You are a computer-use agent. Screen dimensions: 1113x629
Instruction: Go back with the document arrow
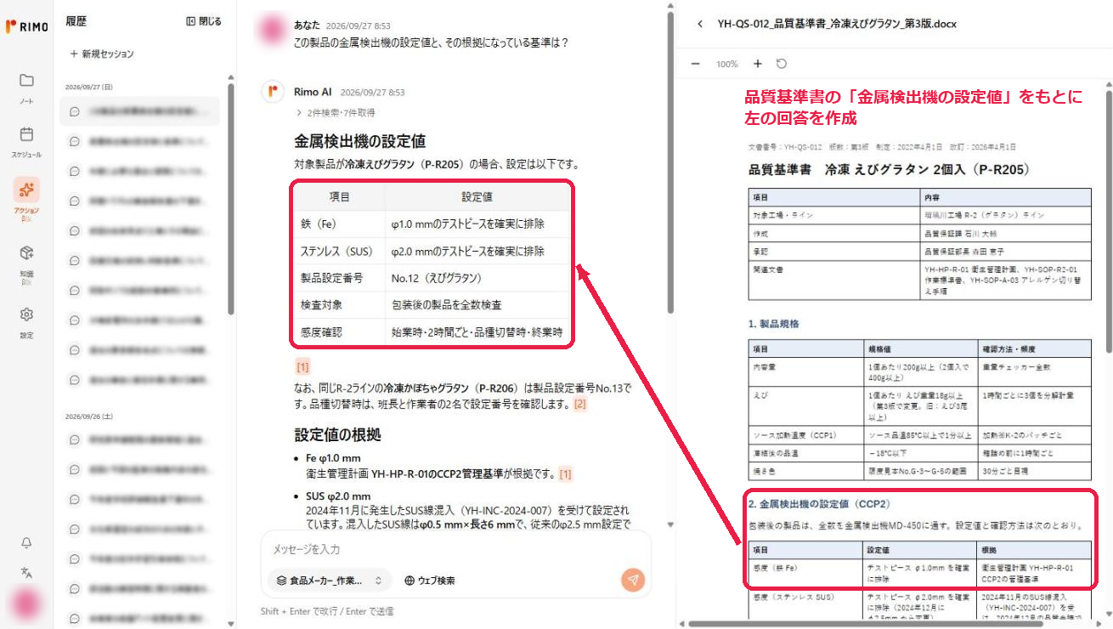point(700,24)
